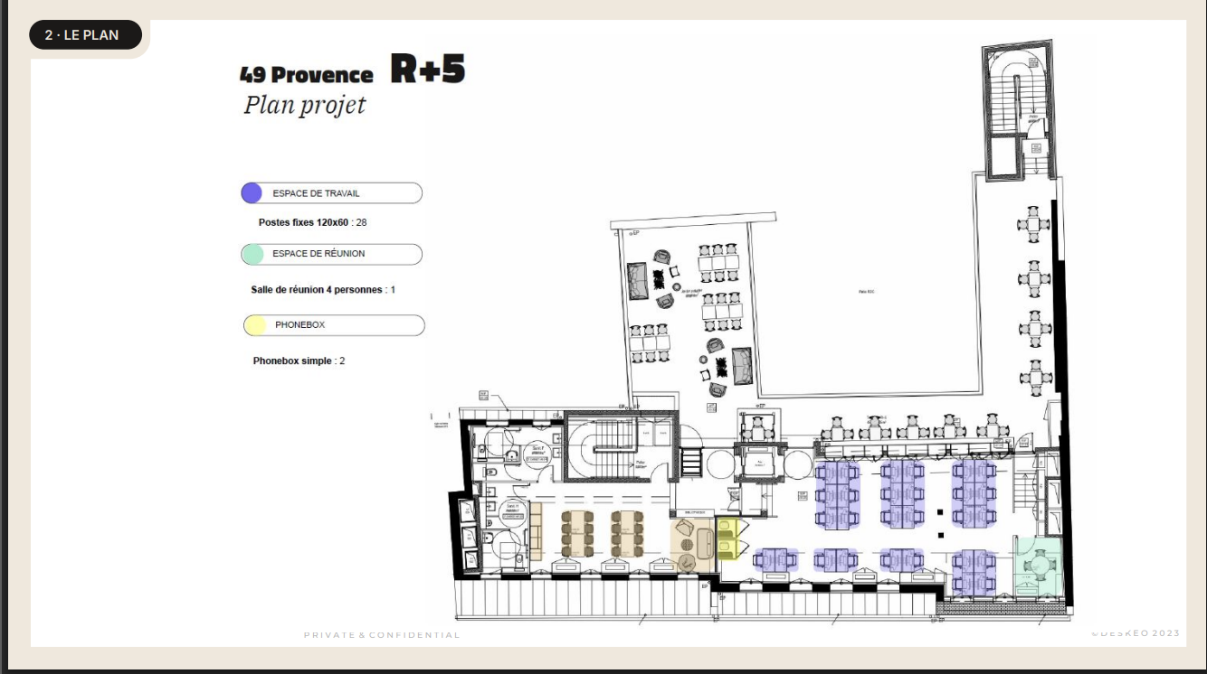Click the 'Phonebox simple : 2' text
Viewport: 1207px width, 674px height.
299,361
